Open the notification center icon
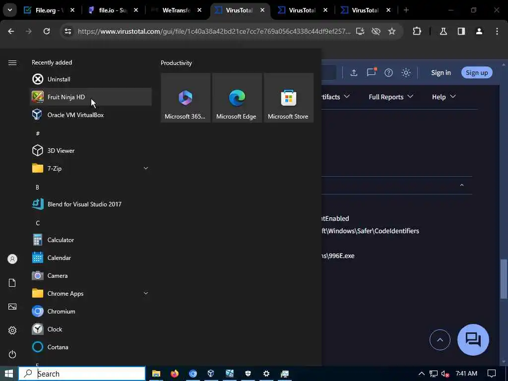 point(492,374)
